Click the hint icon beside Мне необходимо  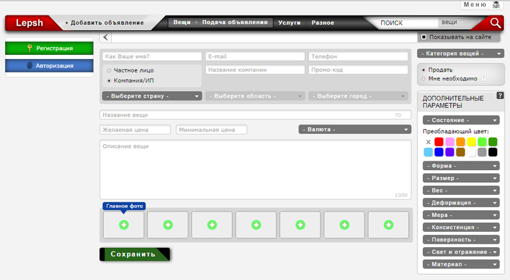pos(483,78)
